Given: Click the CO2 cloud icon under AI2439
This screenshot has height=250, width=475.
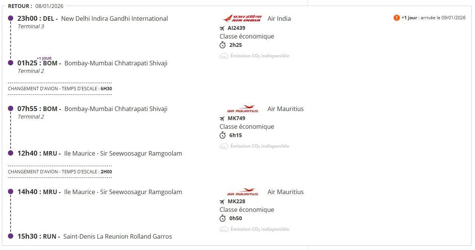Looking at the screenshot, I should click(x=224, y=56).
